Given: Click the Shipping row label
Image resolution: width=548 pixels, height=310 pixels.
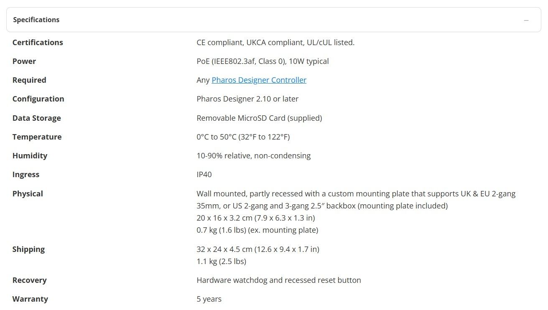Looking at the screenshot, I should (x=28, y=249).
